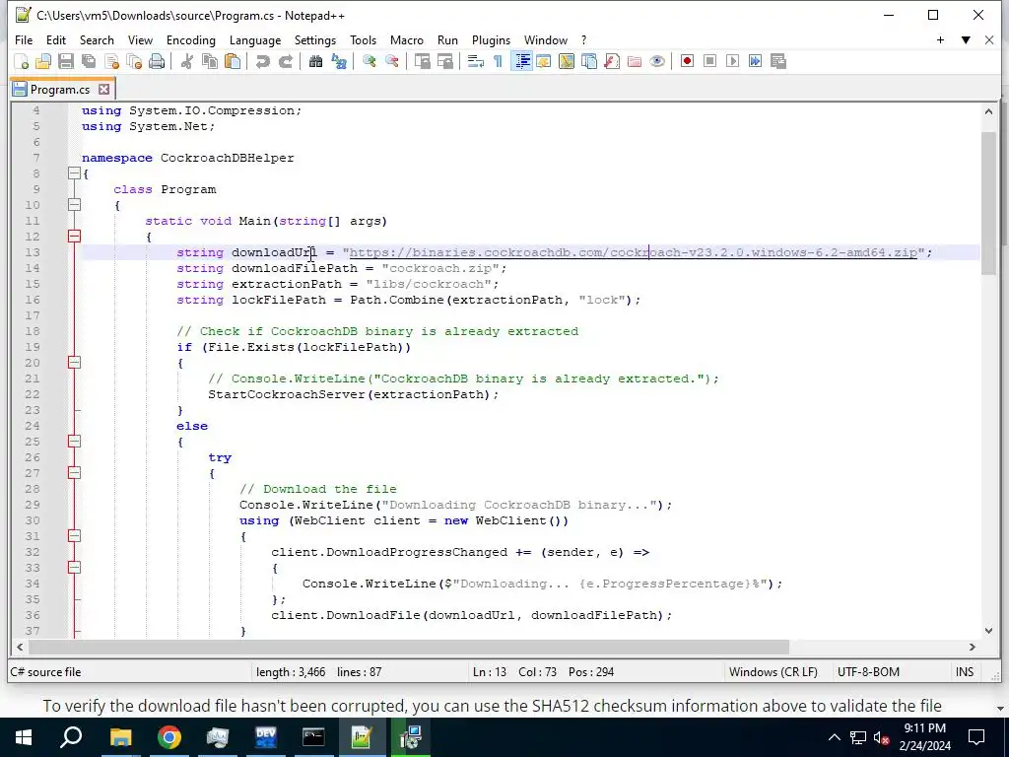Close the Program.cs tab

[103, 90]
